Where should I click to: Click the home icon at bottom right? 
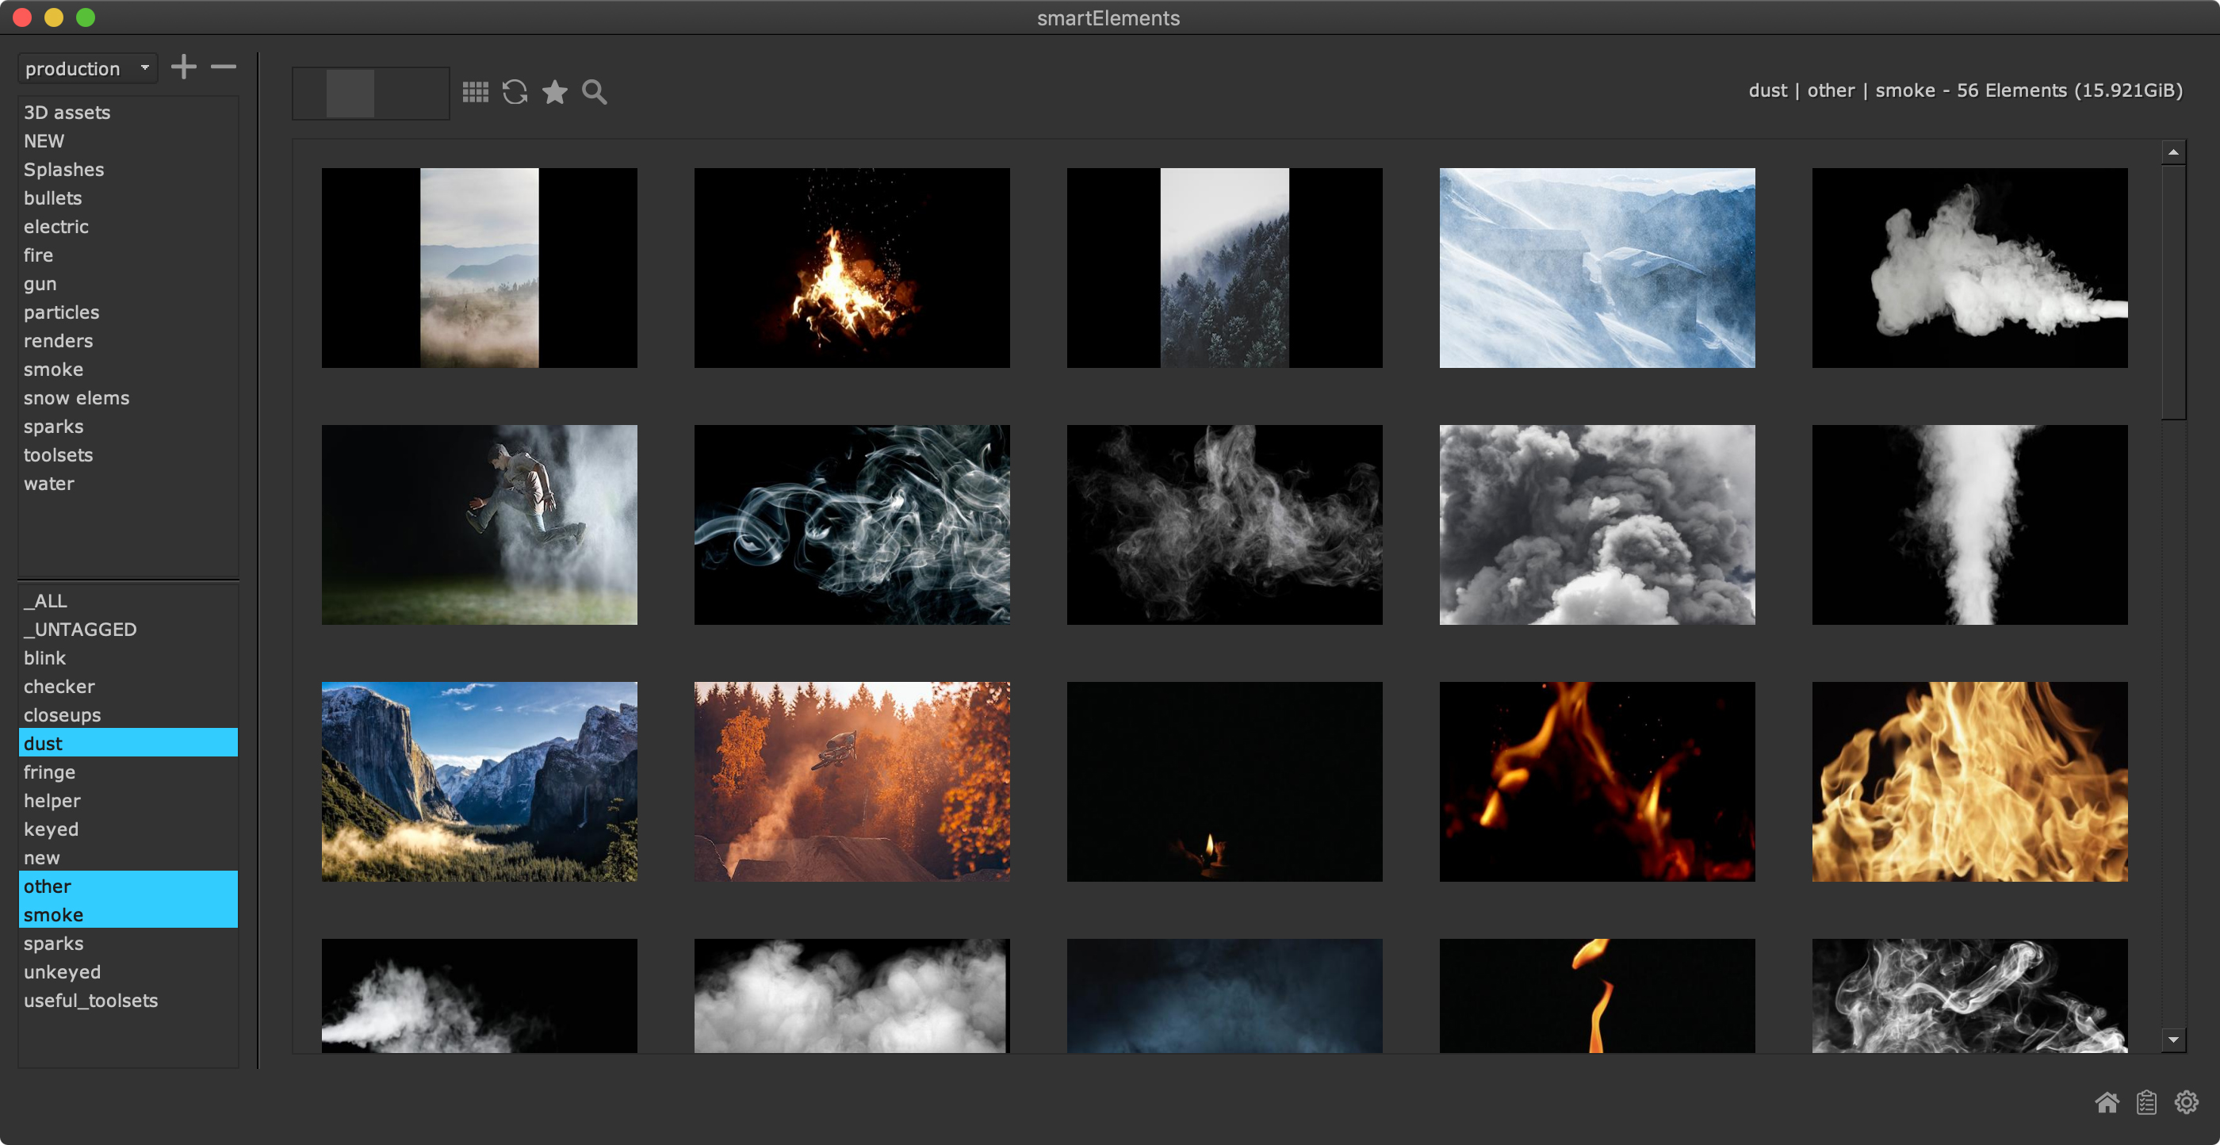point(2107,1102)
